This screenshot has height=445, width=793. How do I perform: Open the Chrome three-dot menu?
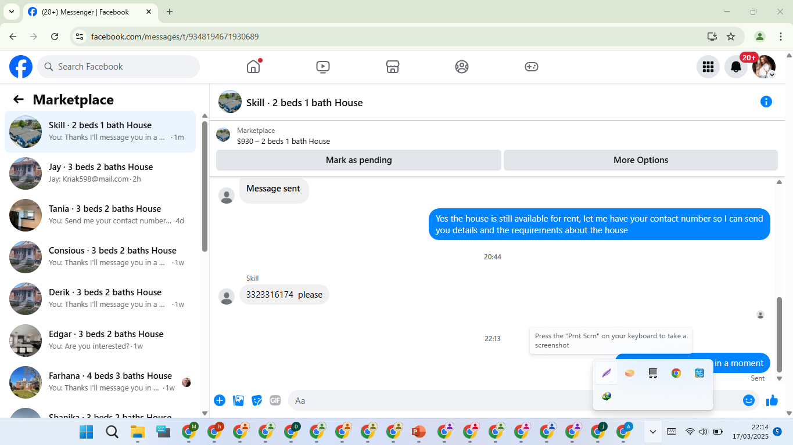tap(781, 37)
